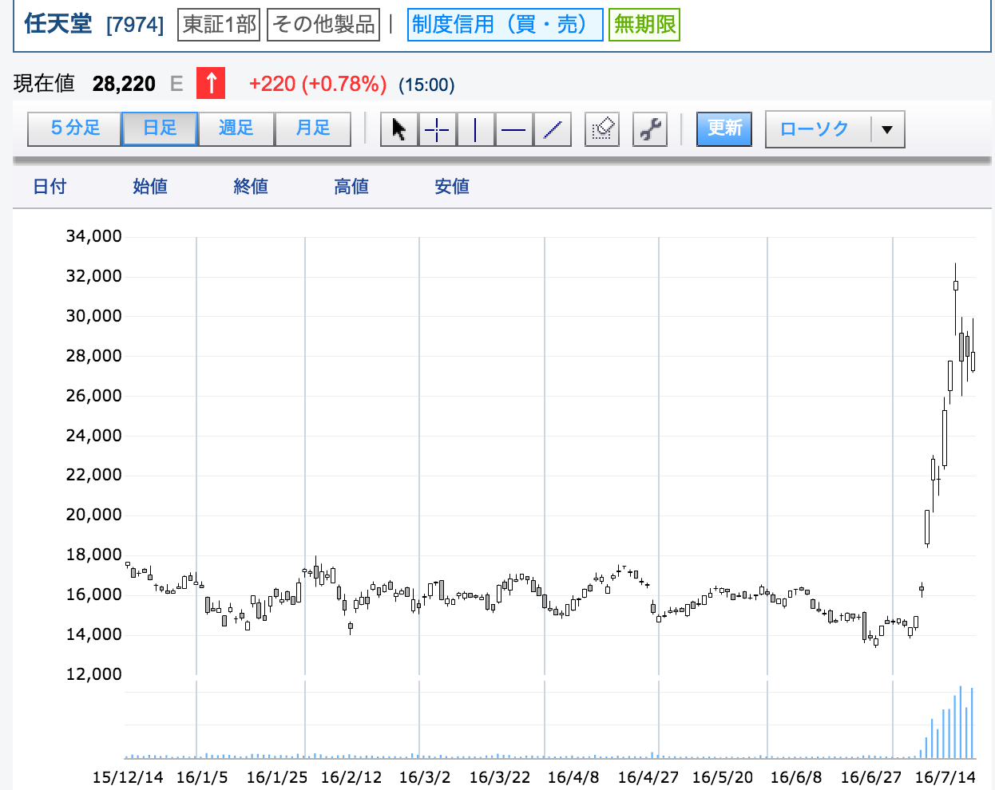Switch to 月足 monthly chart
This screenshot has height=790, width=995.
tap(313, 128)
